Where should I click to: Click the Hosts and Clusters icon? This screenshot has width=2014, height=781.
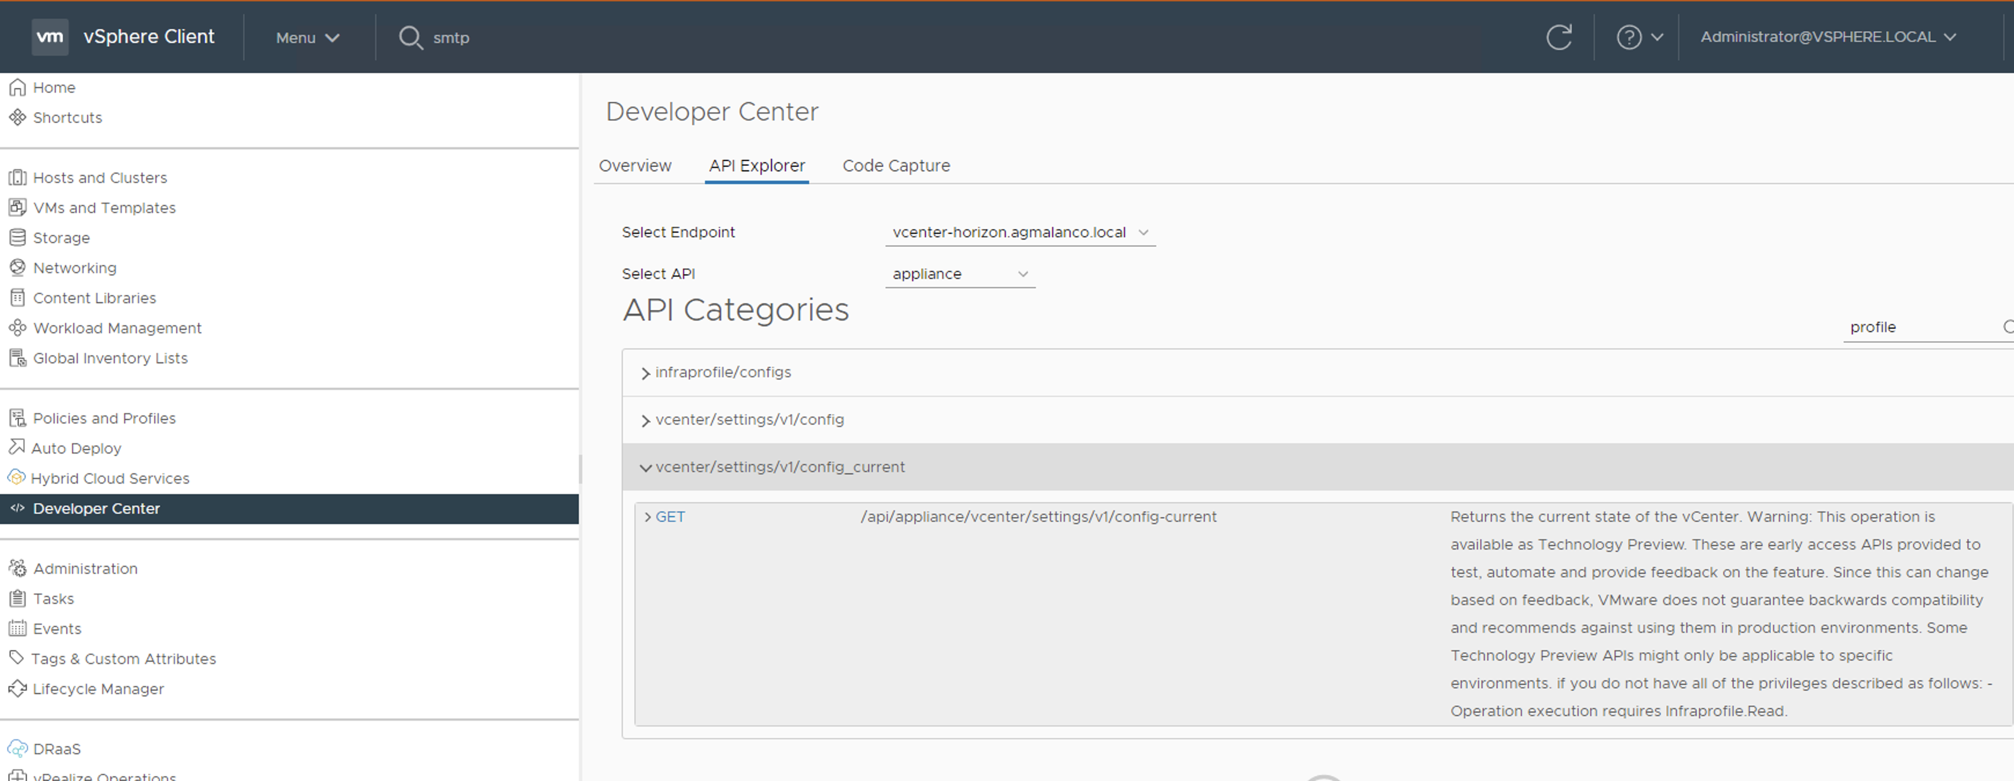point(17,178)
